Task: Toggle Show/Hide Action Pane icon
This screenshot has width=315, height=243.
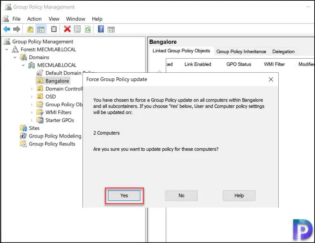Action: [x=111, y=29]
